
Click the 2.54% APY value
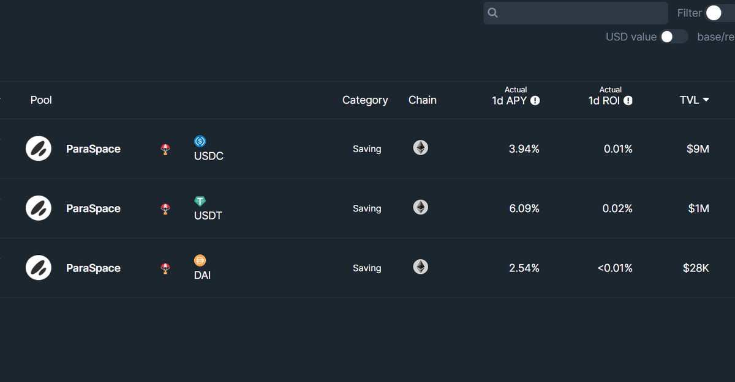point(524,268)
